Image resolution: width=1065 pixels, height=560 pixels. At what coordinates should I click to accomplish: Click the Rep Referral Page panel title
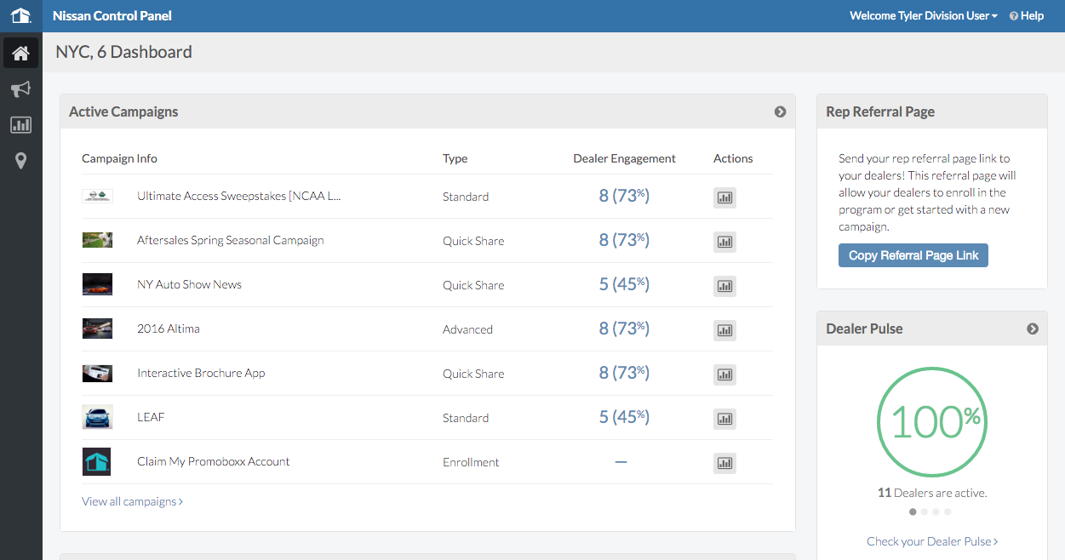[880, 111]
